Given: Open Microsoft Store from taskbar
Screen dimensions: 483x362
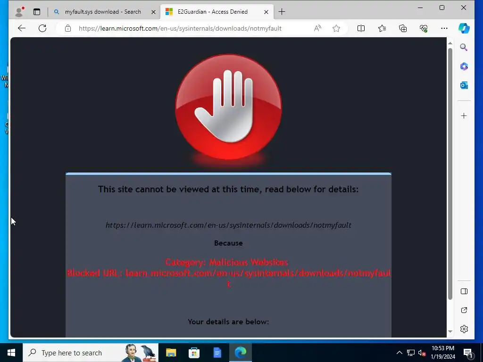Looking at the screenshot, I should pyautogui.click(x=194, y=353).
